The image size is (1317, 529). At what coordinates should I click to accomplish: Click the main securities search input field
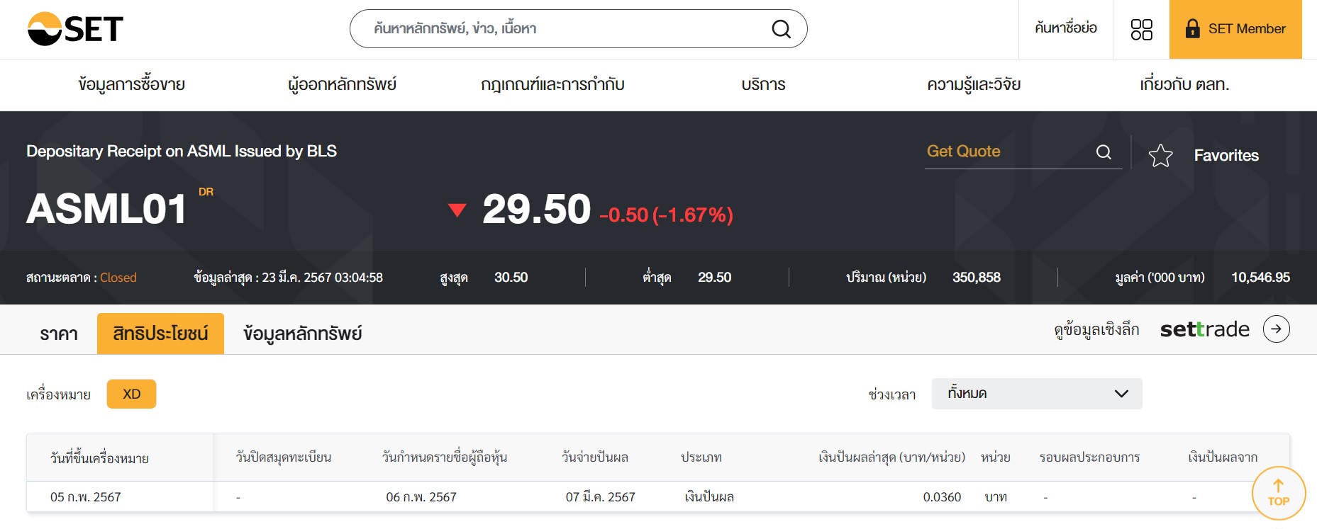coord(578,29)
